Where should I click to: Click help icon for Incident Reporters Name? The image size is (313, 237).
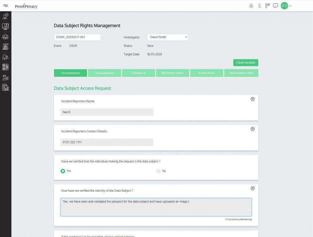pyautogui.click(x=252, y=99)
